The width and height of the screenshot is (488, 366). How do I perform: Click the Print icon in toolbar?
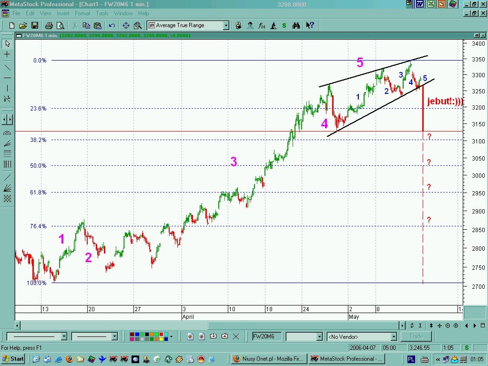coord(49,25)
